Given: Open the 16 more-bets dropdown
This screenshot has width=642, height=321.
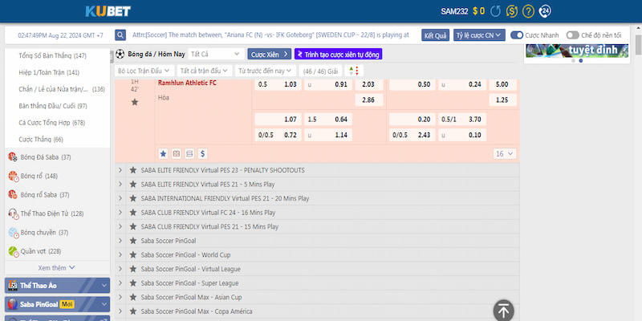Looking at the screenshot, I should [505, 154].
